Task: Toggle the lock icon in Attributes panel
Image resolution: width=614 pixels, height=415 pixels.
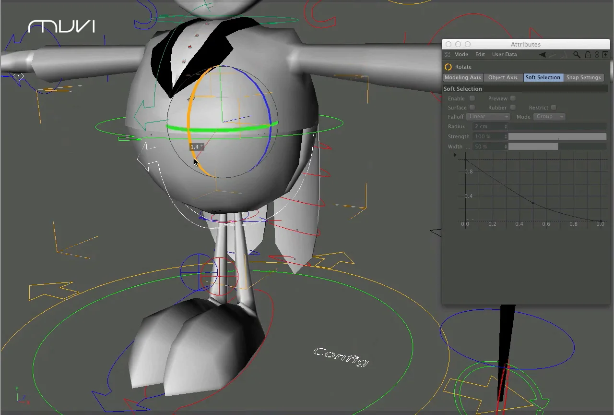Action: [588, 55]
